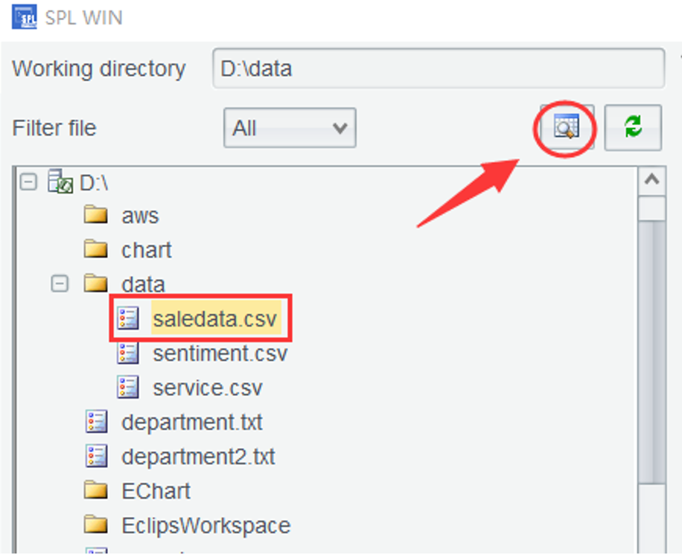Select the EChart folder
Viewport: 682px width, 555px height.
point(156,491)
